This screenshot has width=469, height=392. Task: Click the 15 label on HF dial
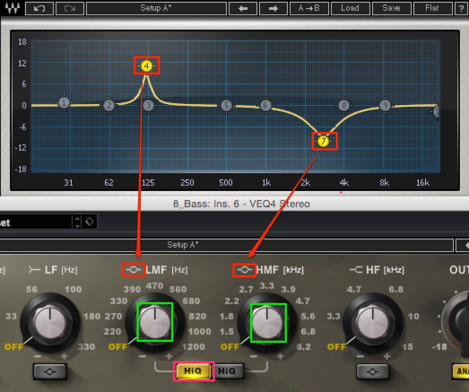coord(407,347)
